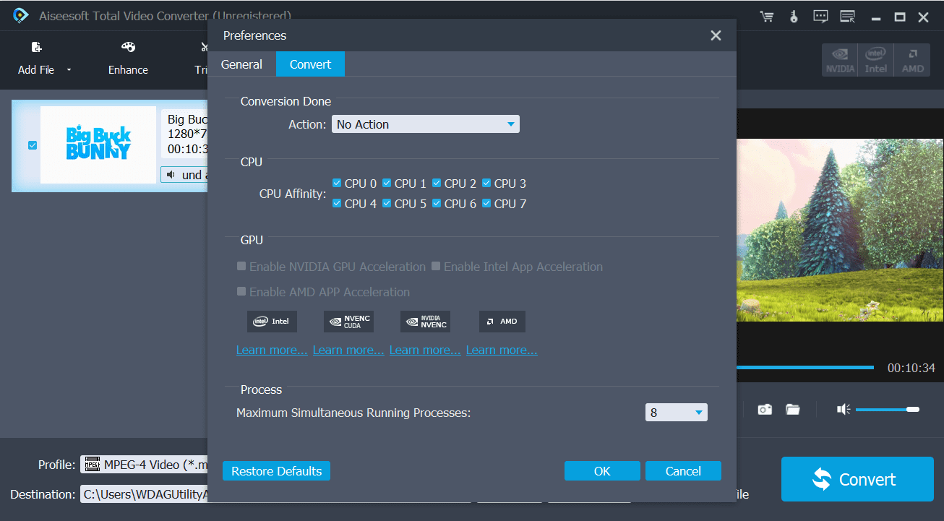Click the video preview image
The width and height of the screenshot is (944, 521).
tap(840, 231)
